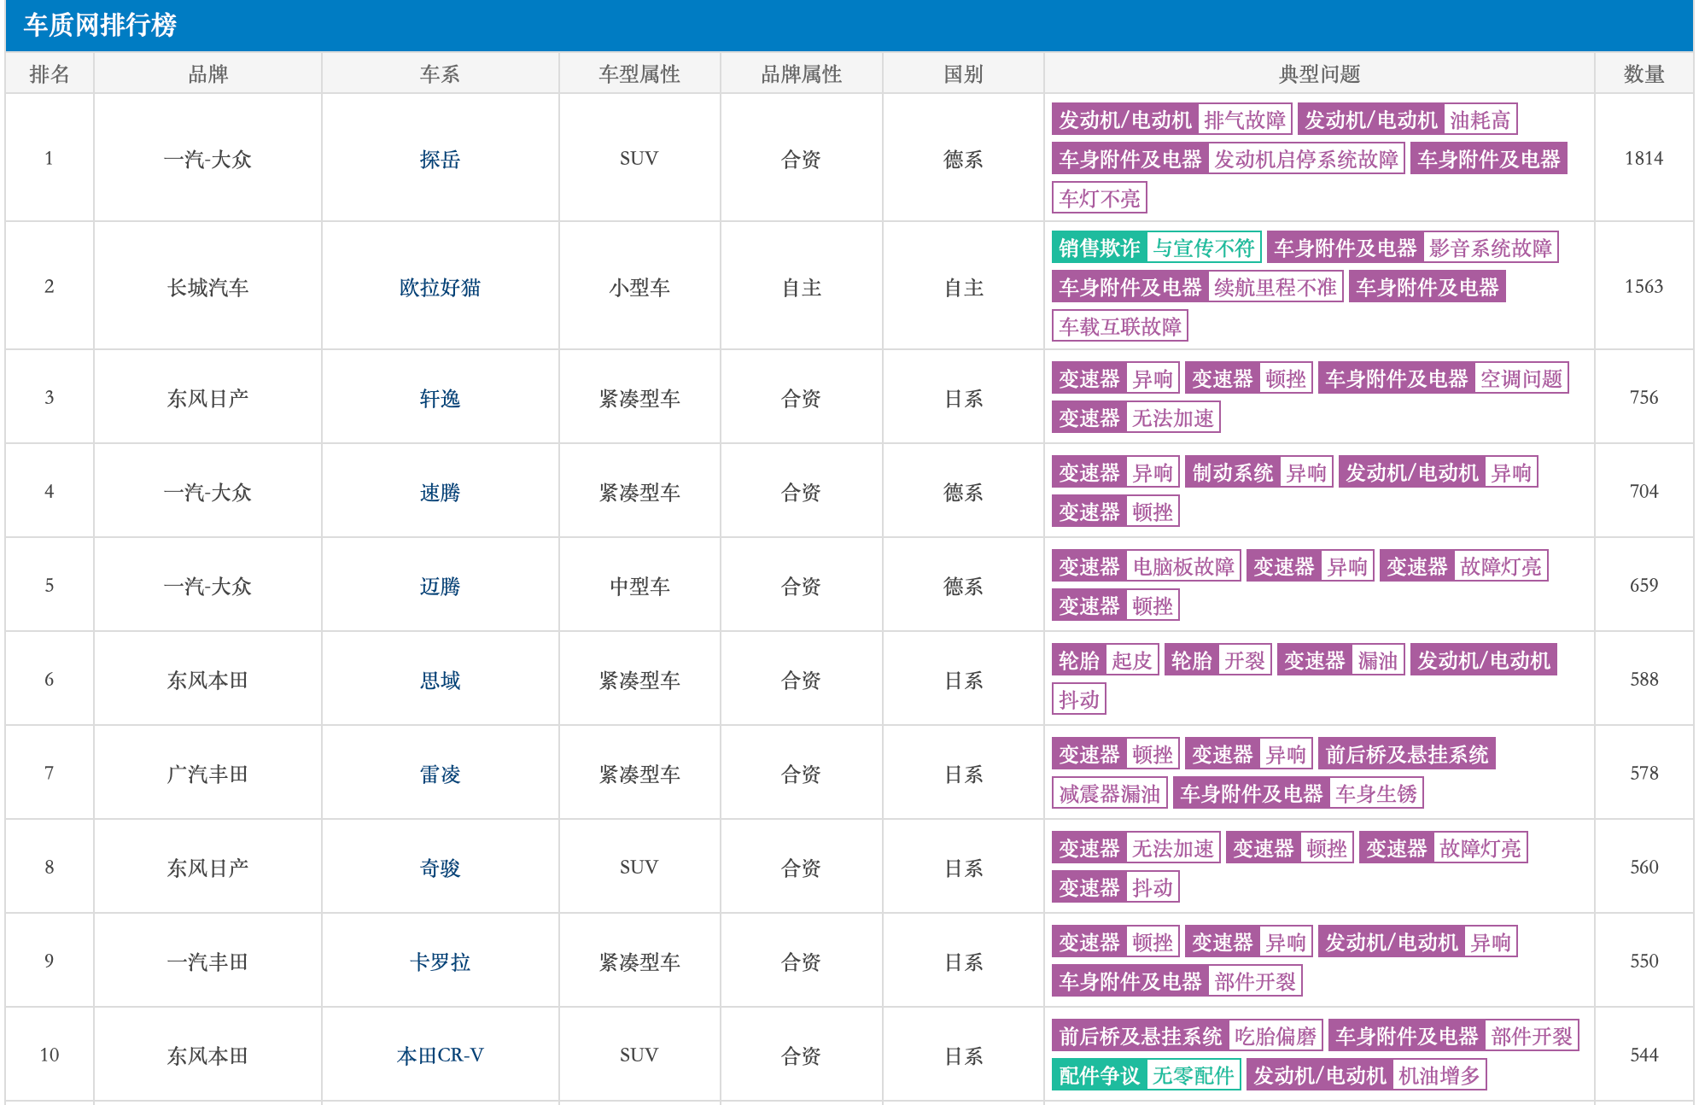Open the 奇骏 series link
Viewport: 1699px width, 1105px height.
[x=440, y=868]
